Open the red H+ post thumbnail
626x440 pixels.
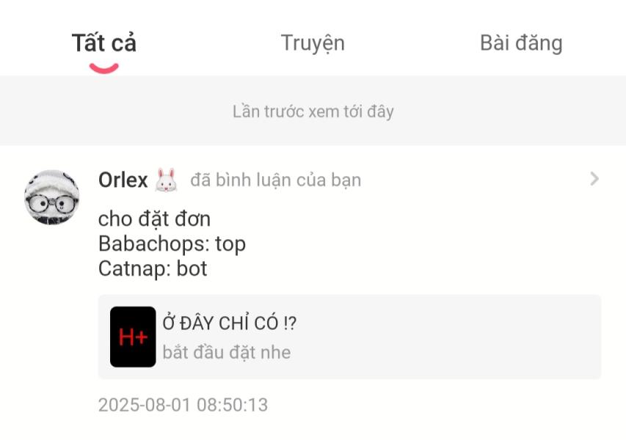coord(133,337)
